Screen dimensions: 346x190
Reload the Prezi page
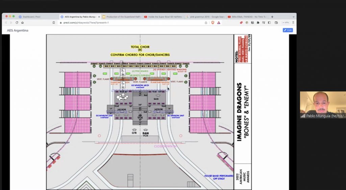pyautogui.click(x=17, y=23)
